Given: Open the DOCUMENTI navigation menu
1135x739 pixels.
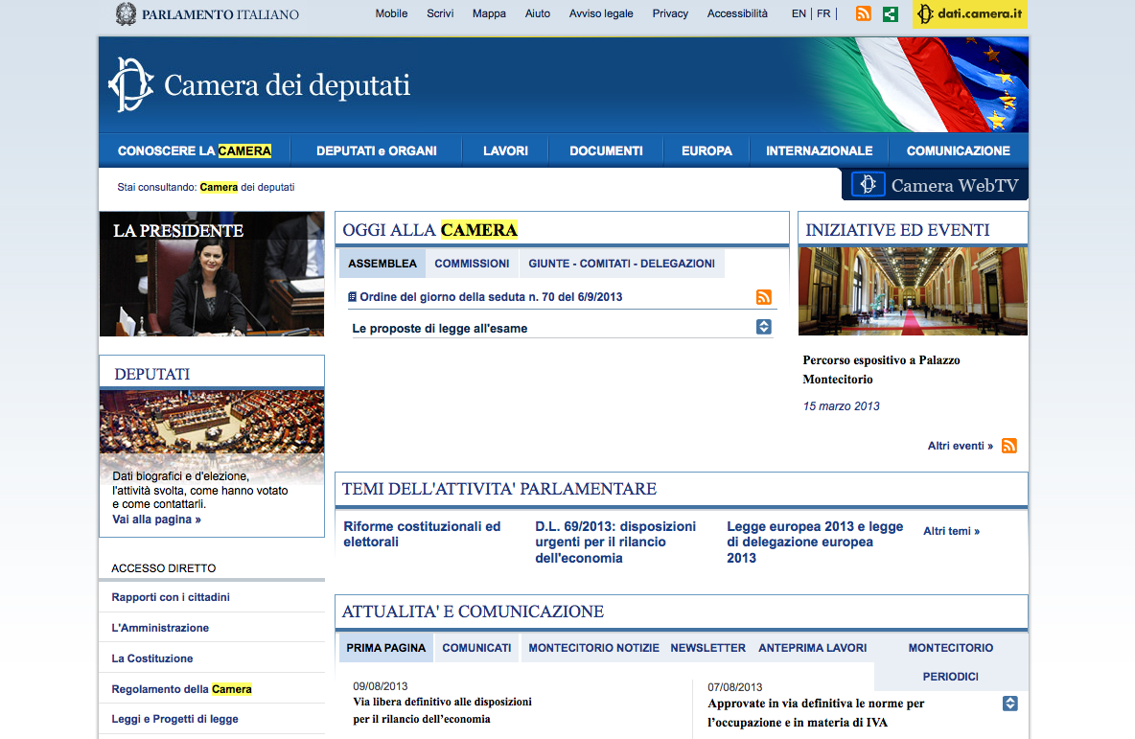Looking at the screenshot, I should click(x=606, y=150).
